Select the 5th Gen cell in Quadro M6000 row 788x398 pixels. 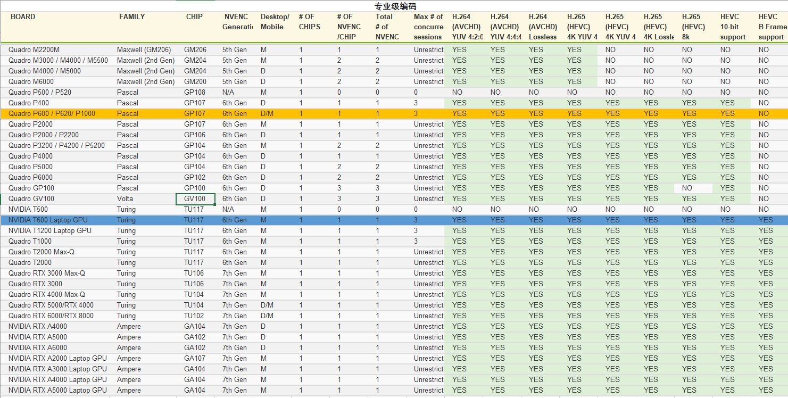(x=234, y=81)
